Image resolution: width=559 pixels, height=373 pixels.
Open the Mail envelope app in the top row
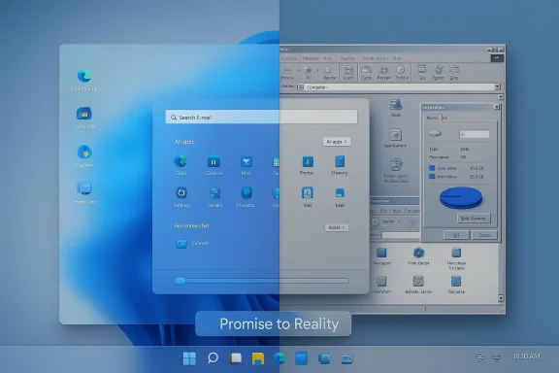coord(246,161)
